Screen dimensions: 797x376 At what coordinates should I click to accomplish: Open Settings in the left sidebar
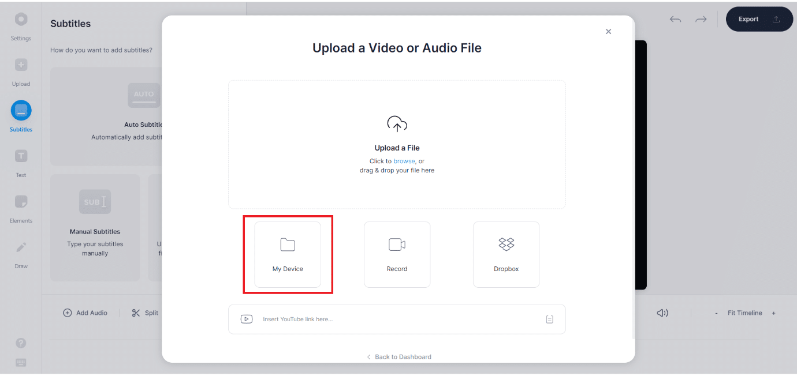21,27
